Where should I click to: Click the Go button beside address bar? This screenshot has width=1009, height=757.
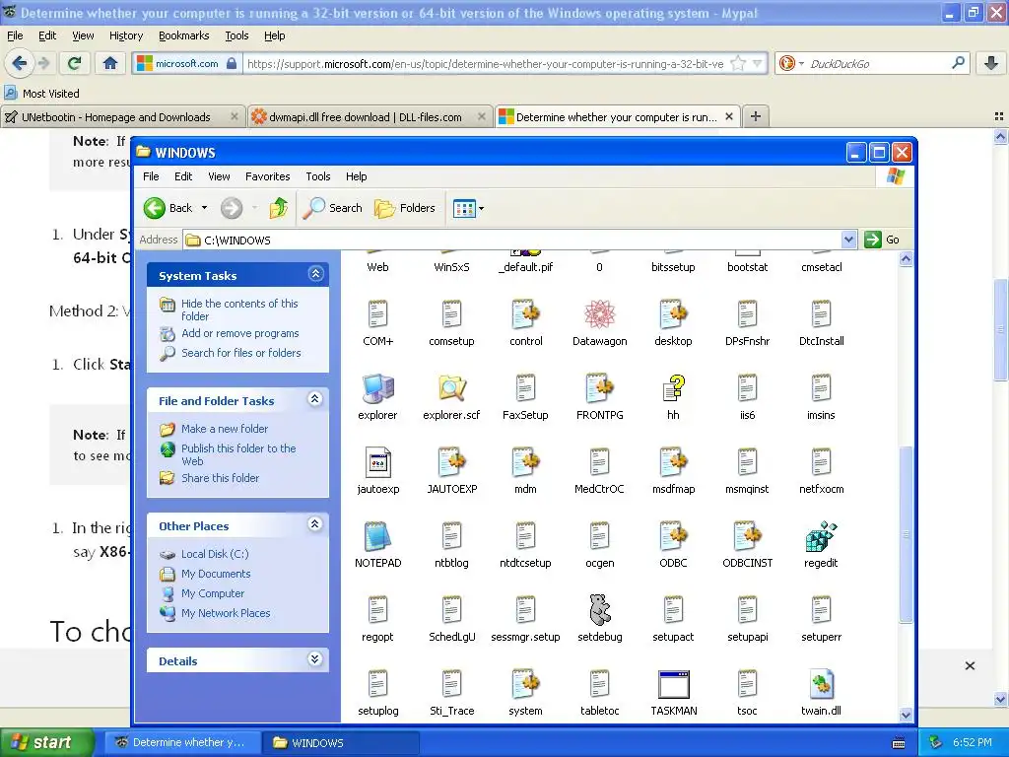click(883, 240)
